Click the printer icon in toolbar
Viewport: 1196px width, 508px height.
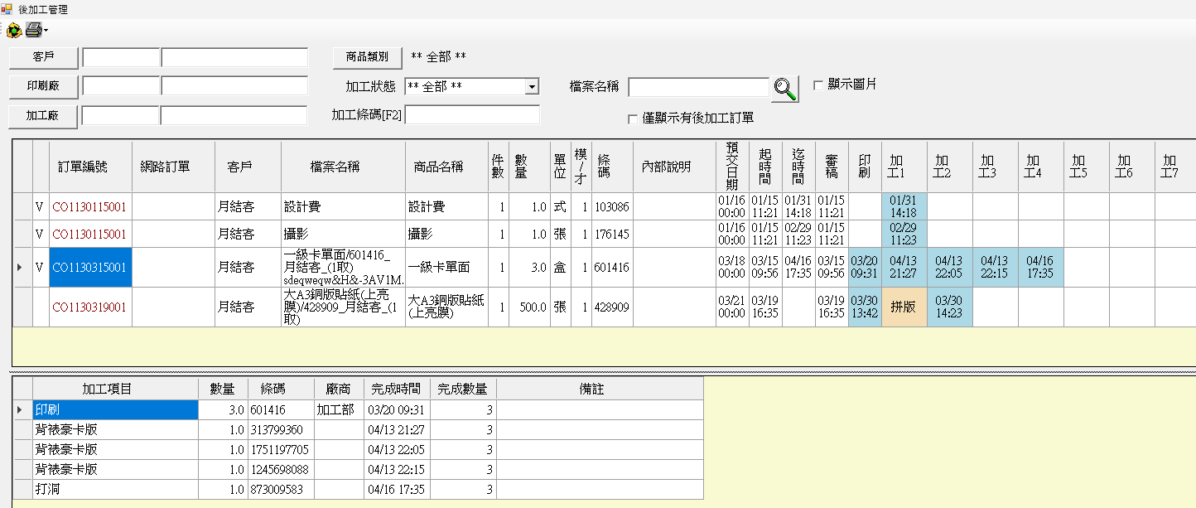(x=33, y=31)
